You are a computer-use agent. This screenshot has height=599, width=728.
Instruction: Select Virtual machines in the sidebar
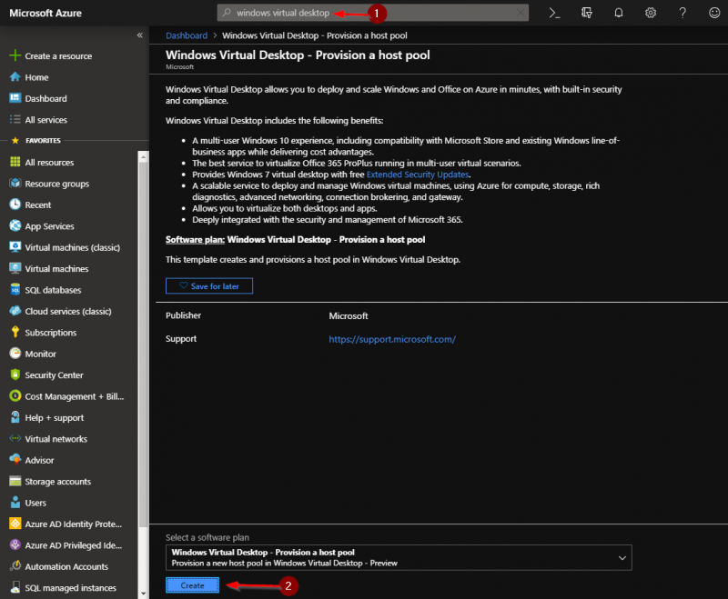pos(56,268)
